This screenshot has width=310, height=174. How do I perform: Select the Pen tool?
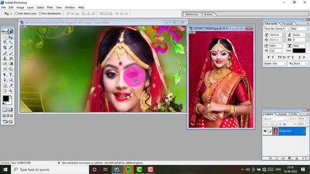pyautogui.click(x=5, y=80)
